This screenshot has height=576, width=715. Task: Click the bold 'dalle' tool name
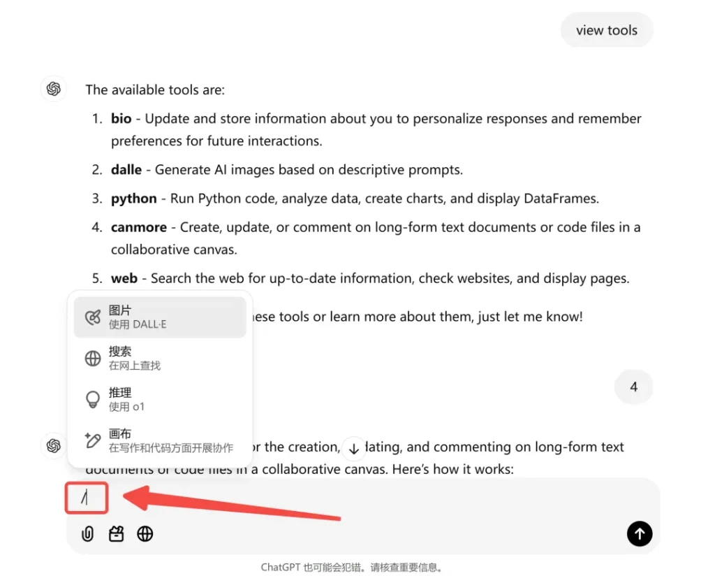coord(126,170)
